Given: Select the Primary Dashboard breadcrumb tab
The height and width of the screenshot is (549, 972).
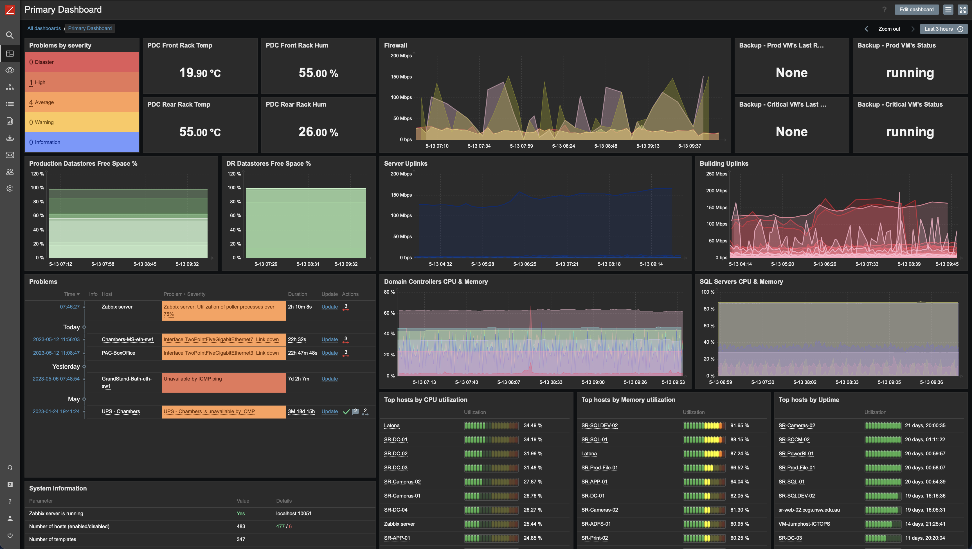Looking at the screenshot, I should 90,28.
